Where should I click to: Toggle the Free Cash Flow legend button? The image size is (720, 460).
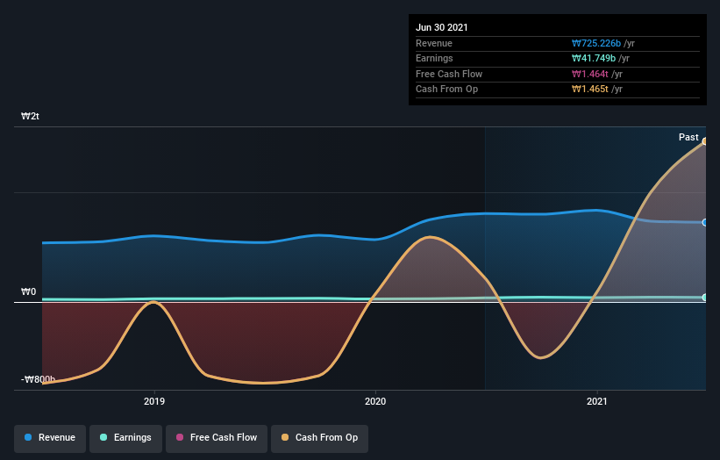pyautogui.click(x=217, y=438)
